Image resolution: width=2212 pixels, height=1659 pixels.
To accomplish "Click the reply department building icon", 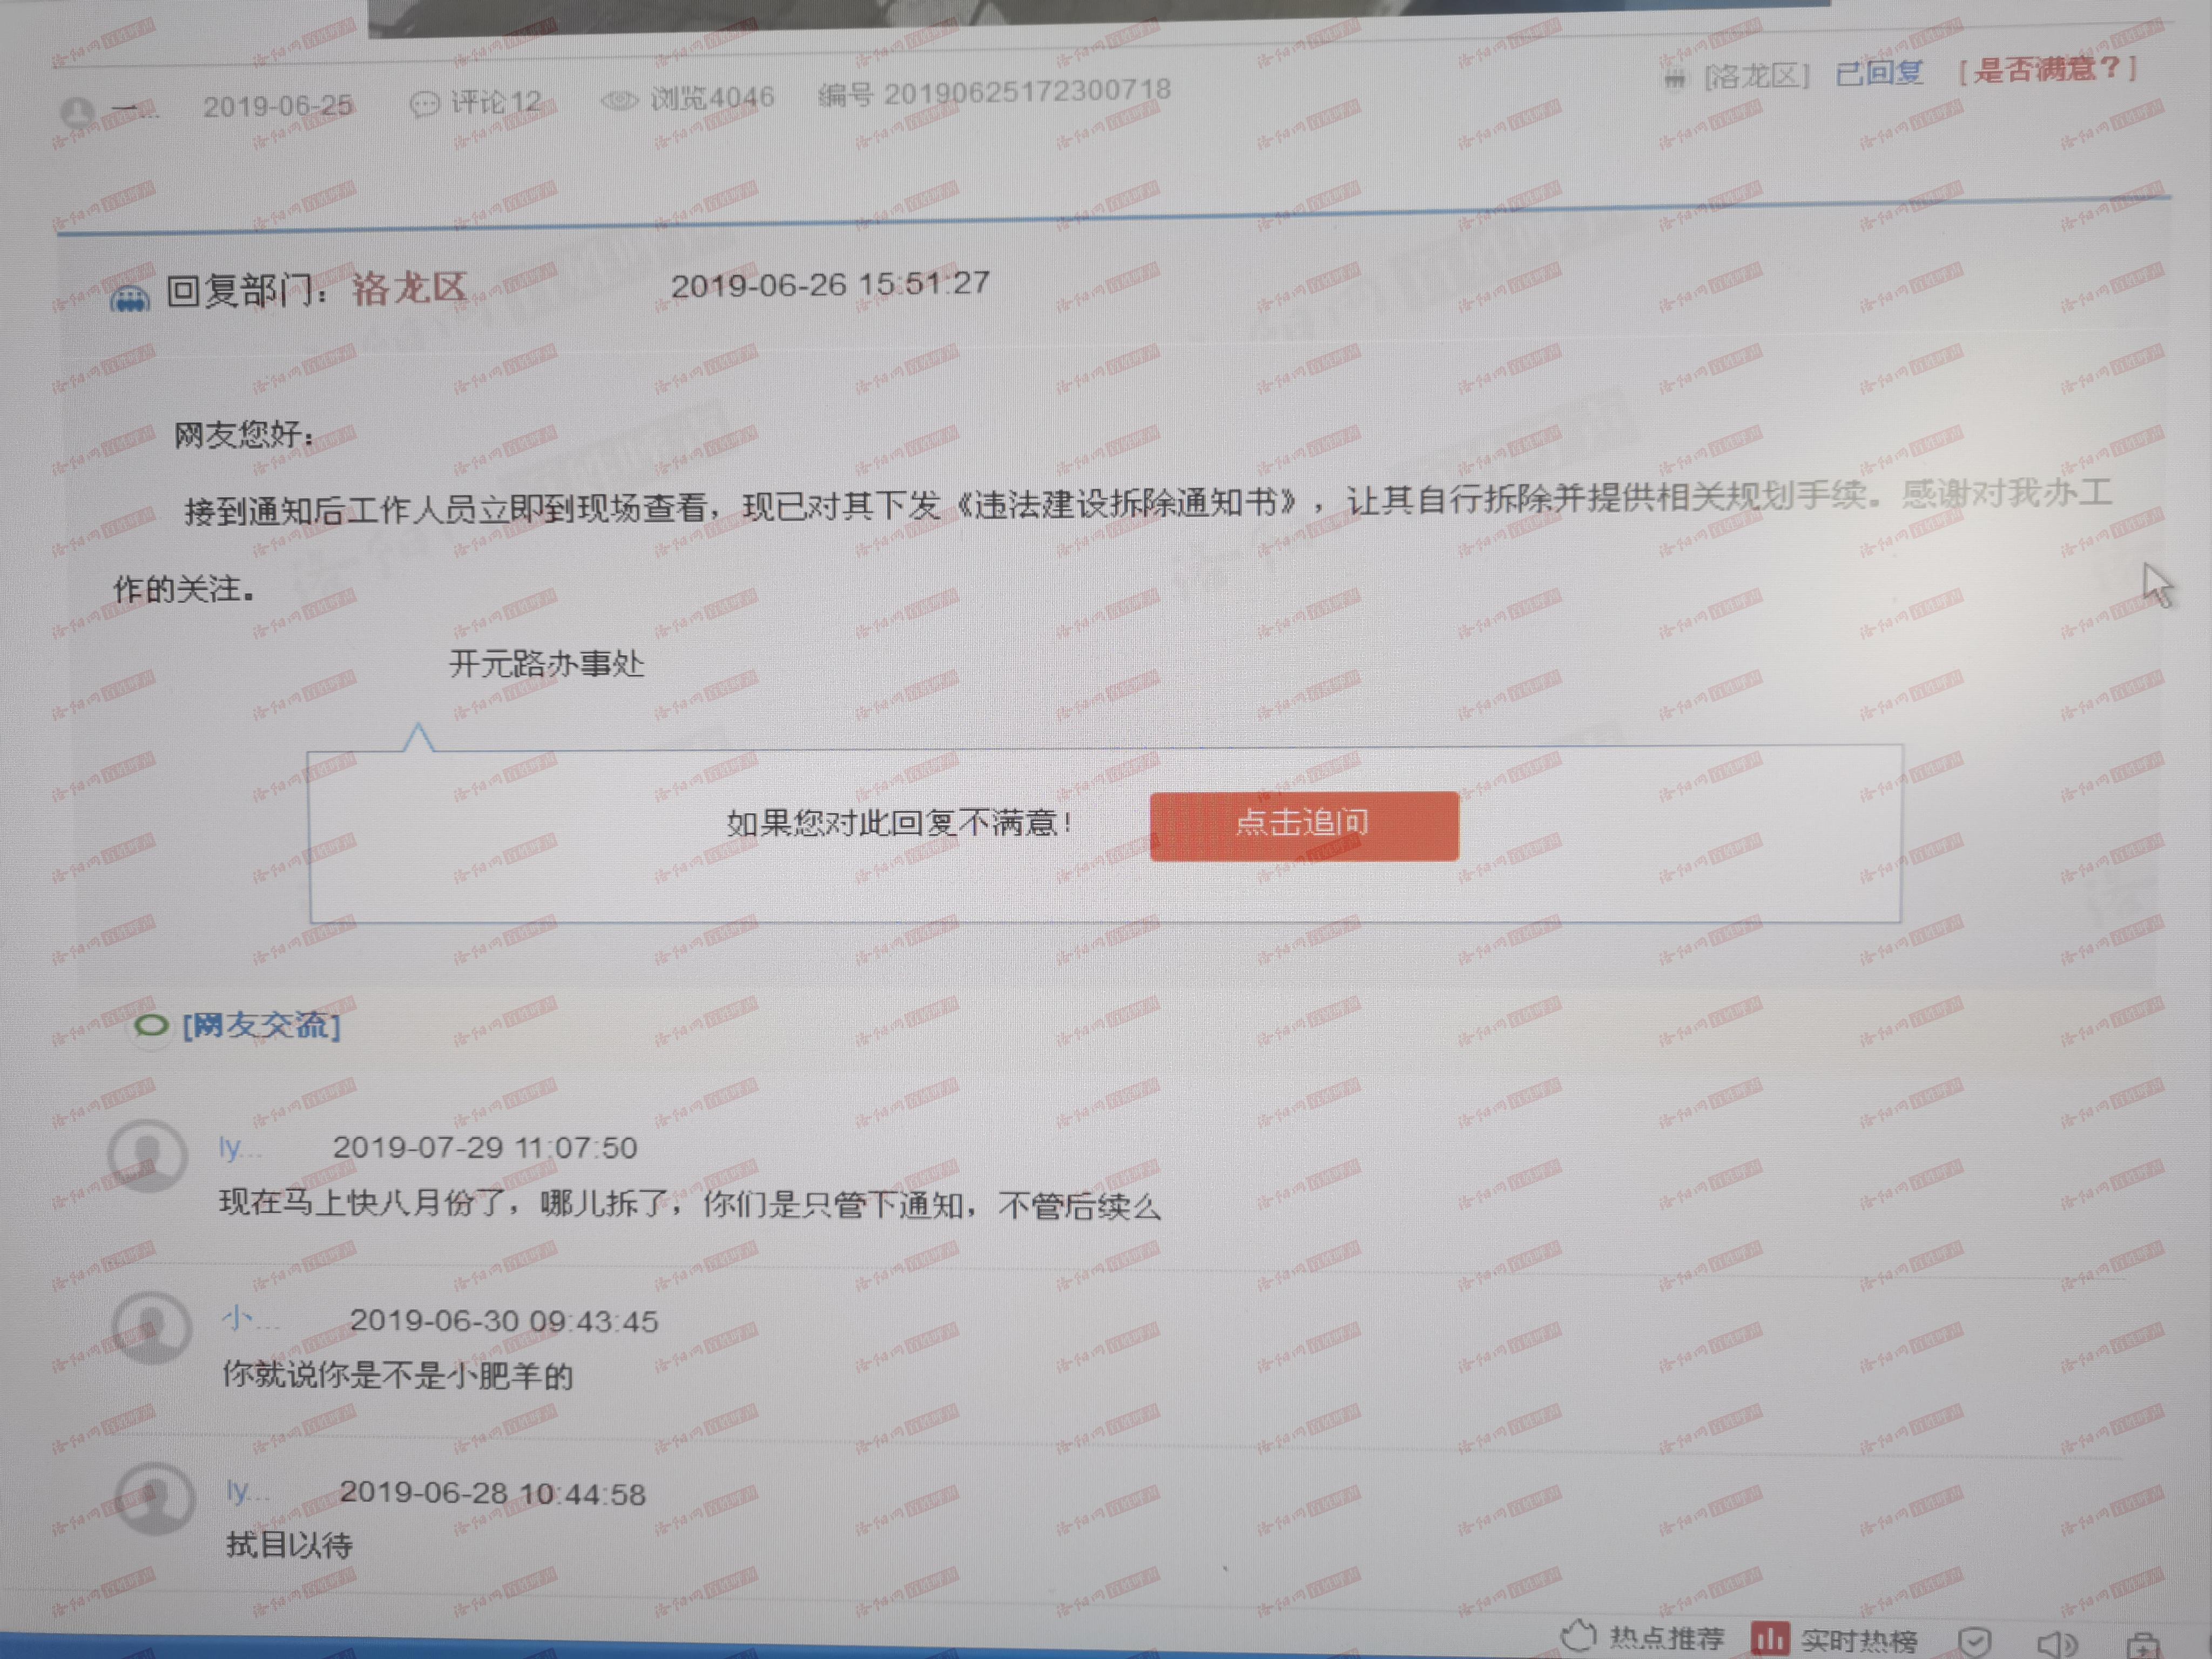I will (x=130, y=297).
